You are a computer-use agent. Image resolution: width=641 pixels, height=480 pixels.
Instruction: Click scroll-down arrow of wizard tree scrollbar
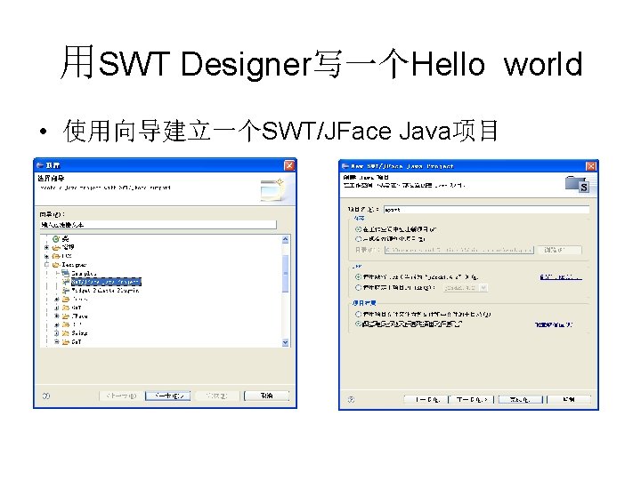tap(286, 342)
